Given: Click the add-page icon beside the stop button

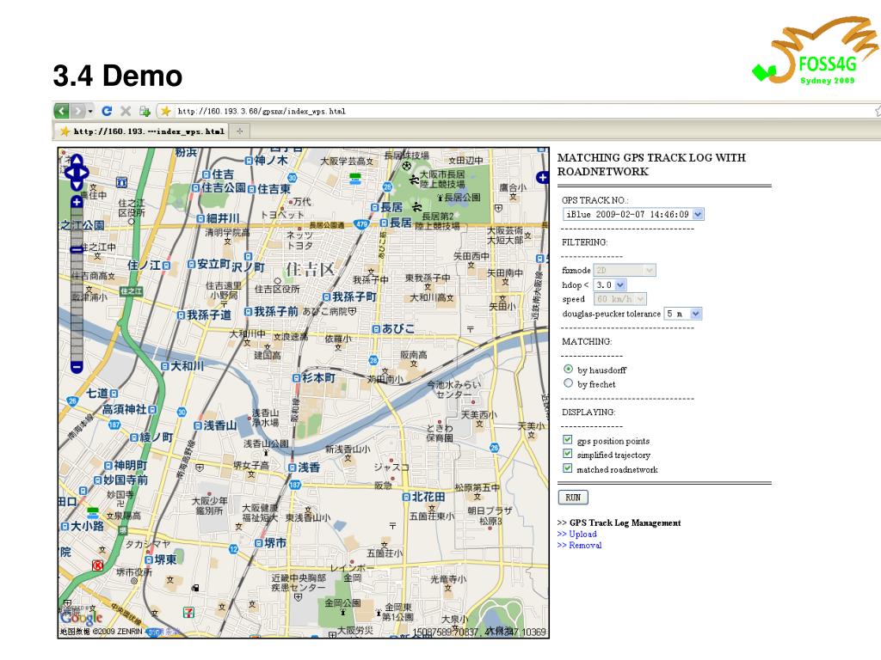Looking at the screenshot, I should click(145, 111).
